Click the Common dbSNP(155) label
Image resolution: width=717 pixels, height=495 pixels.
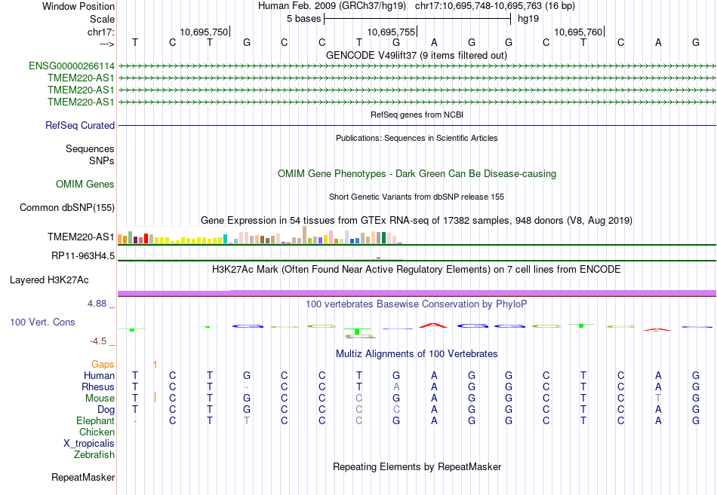[66, 208]
